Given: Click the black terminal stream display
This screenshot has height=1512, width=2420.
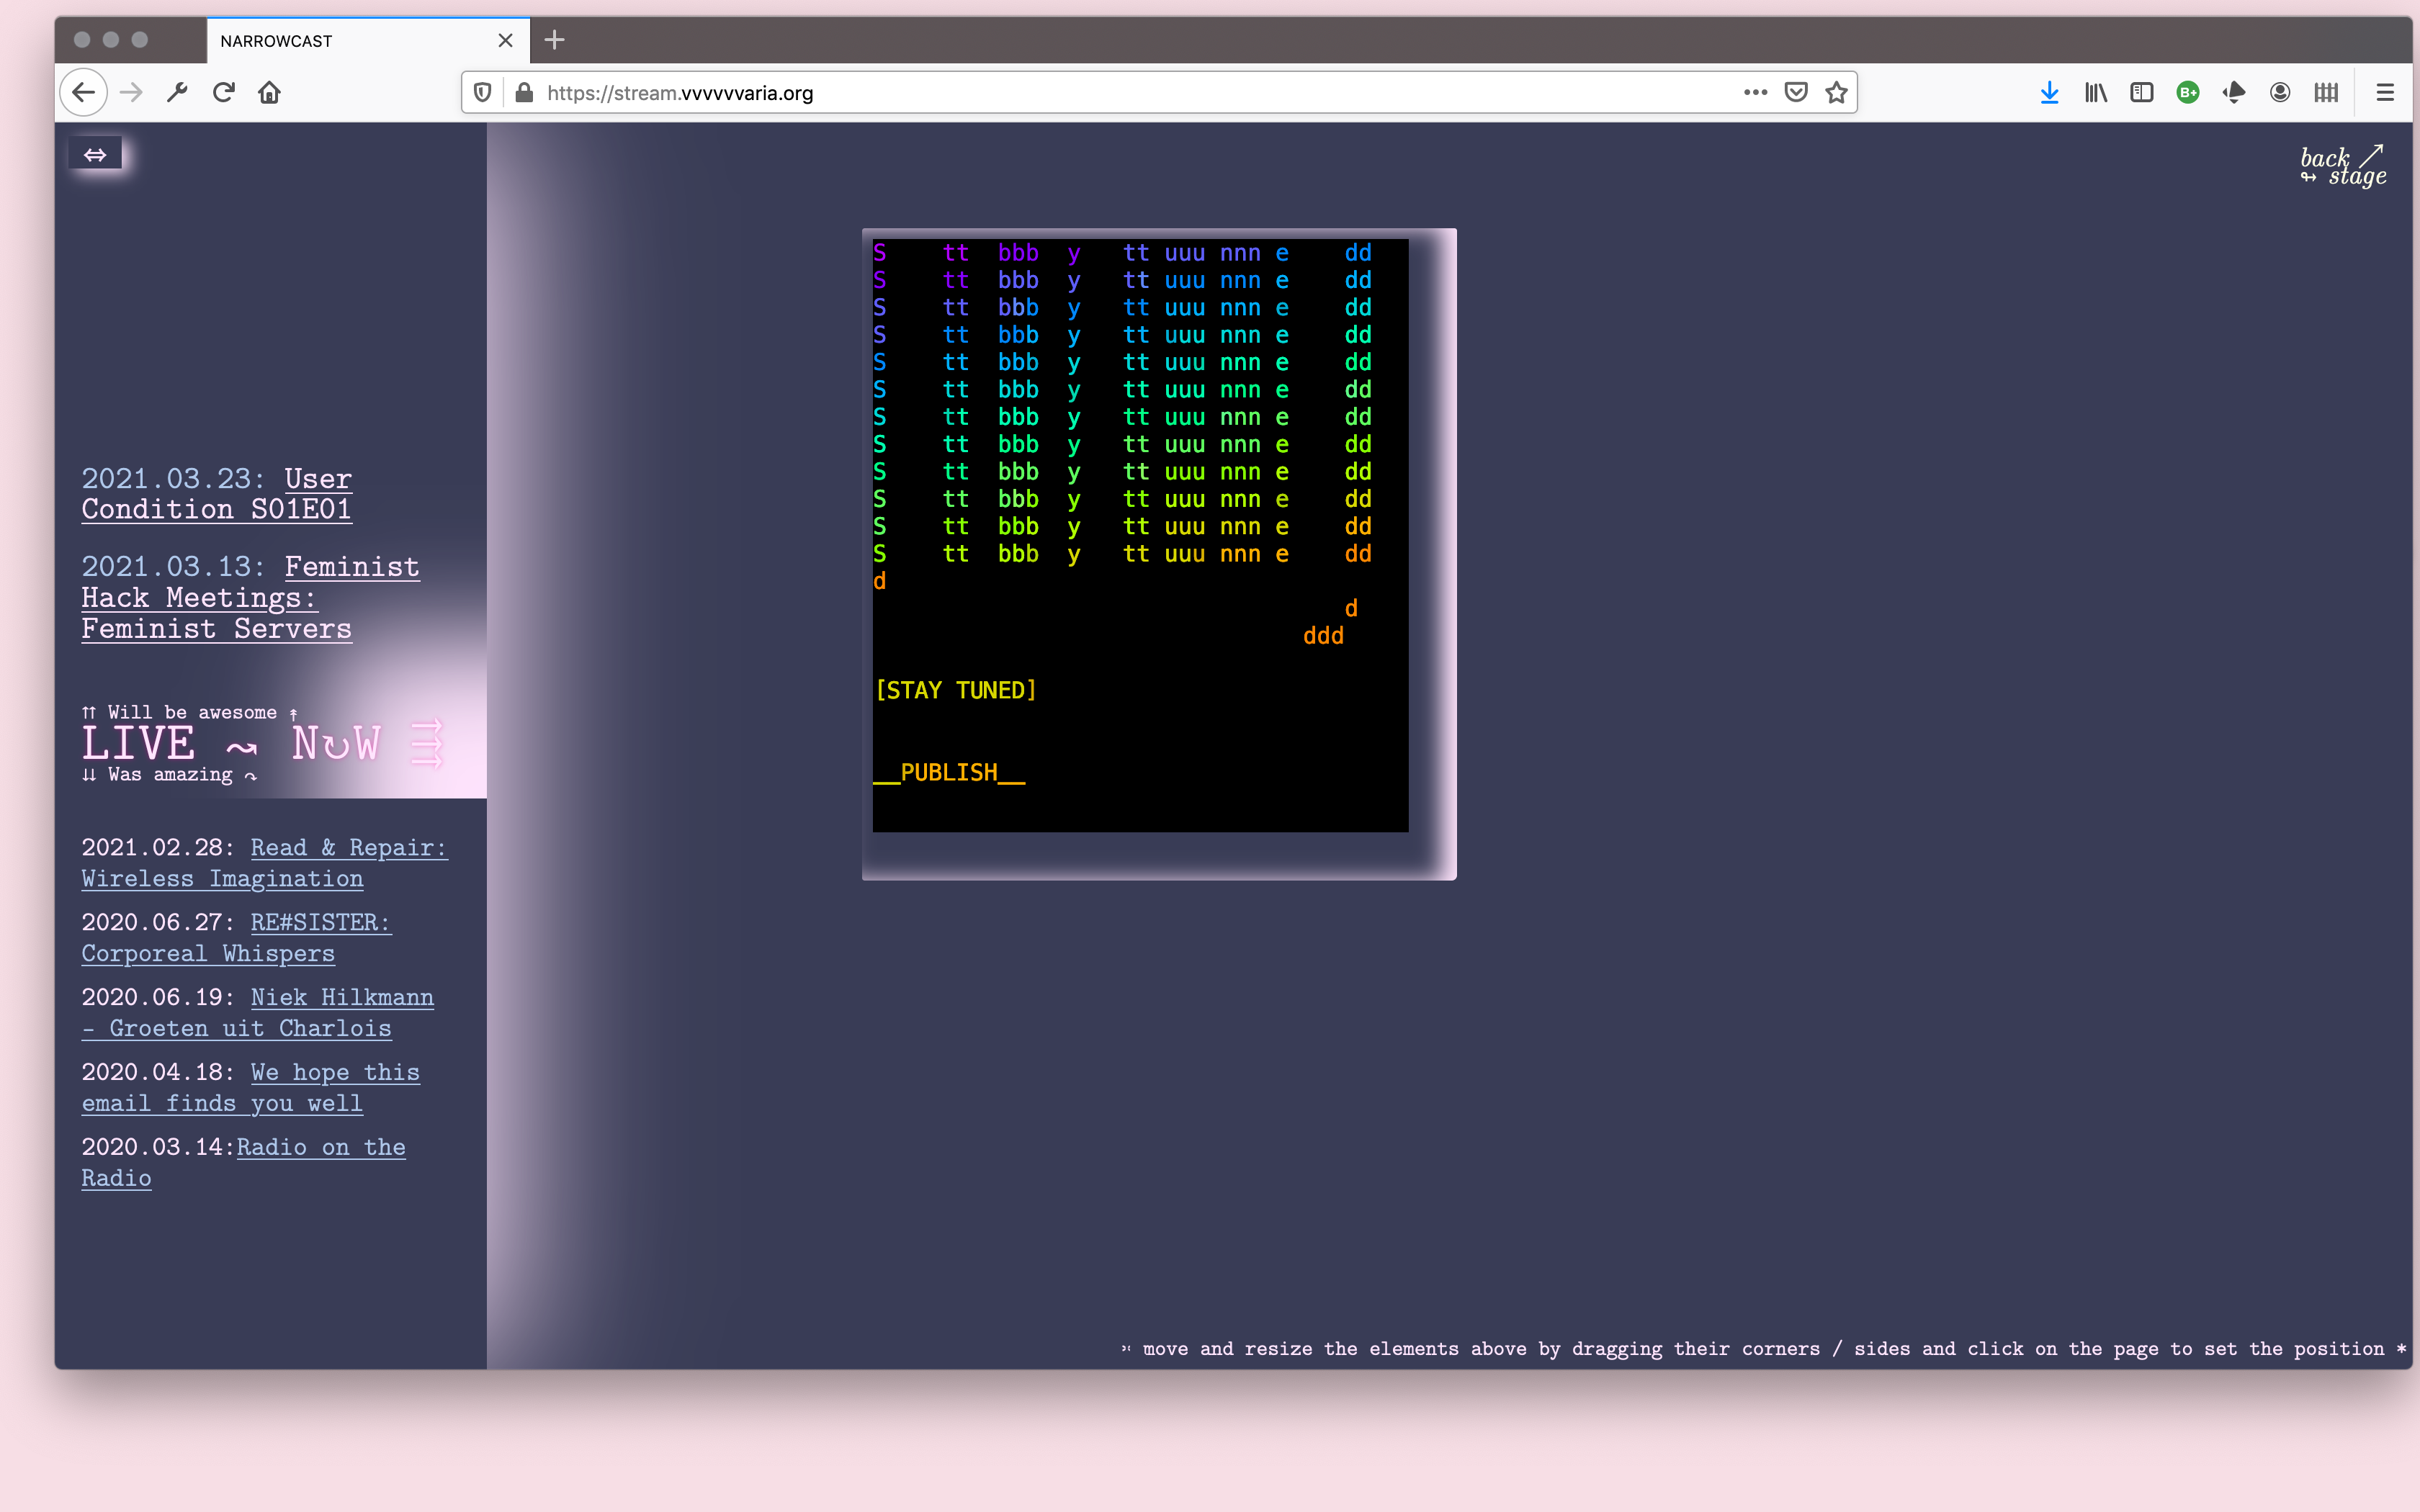Looking at the screenshot, I should click(1140, 535).
